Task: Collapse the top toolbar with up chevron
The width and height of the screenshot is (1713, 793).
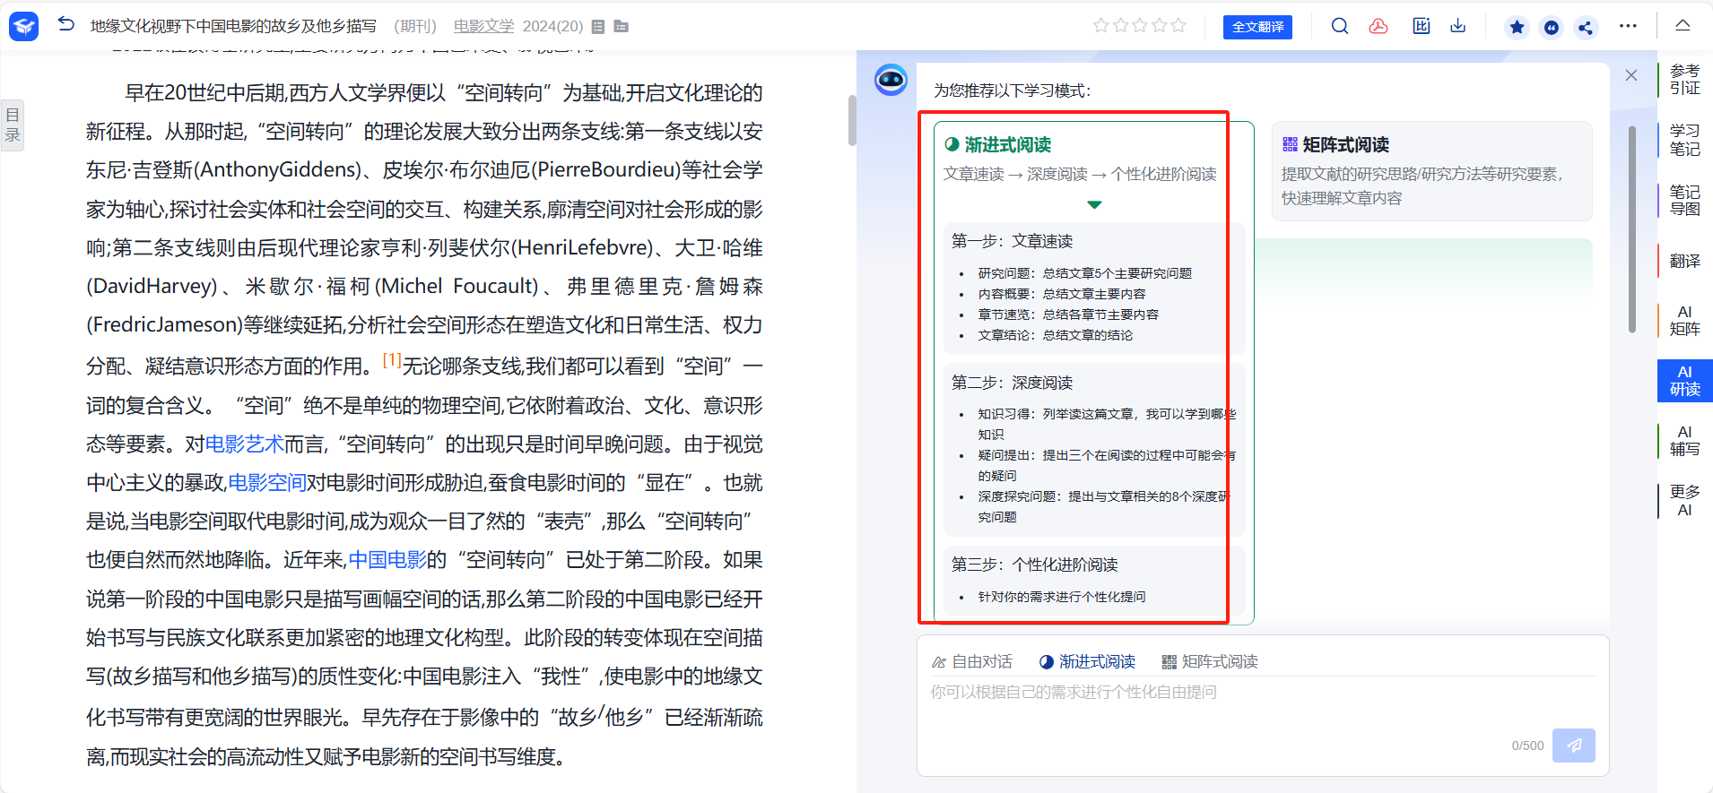Action: [x=1683, y=26]
